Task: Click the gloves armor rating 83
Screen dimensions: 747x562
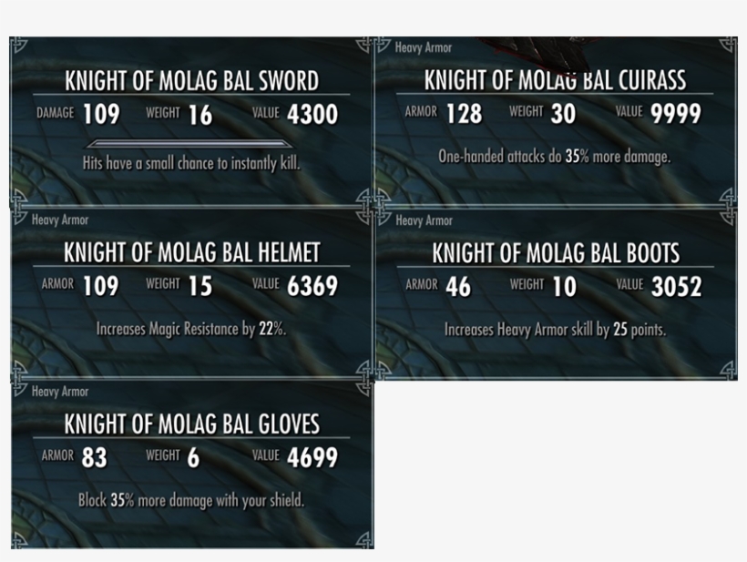Action: (x=95, y=457)
